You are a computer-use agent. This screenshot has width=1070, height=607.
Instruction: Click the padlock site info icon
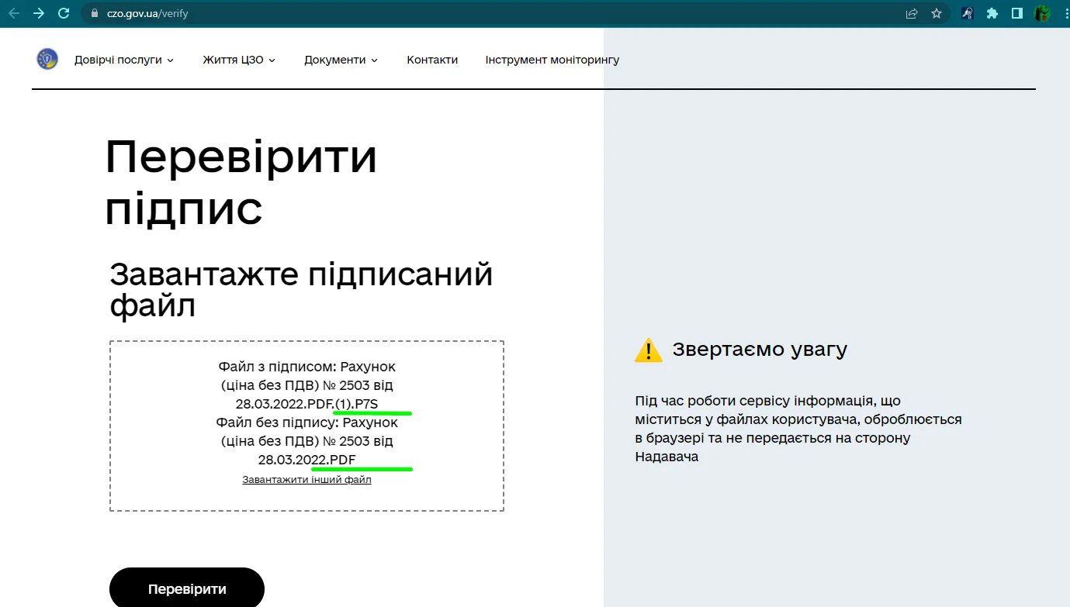click(95, 13)
